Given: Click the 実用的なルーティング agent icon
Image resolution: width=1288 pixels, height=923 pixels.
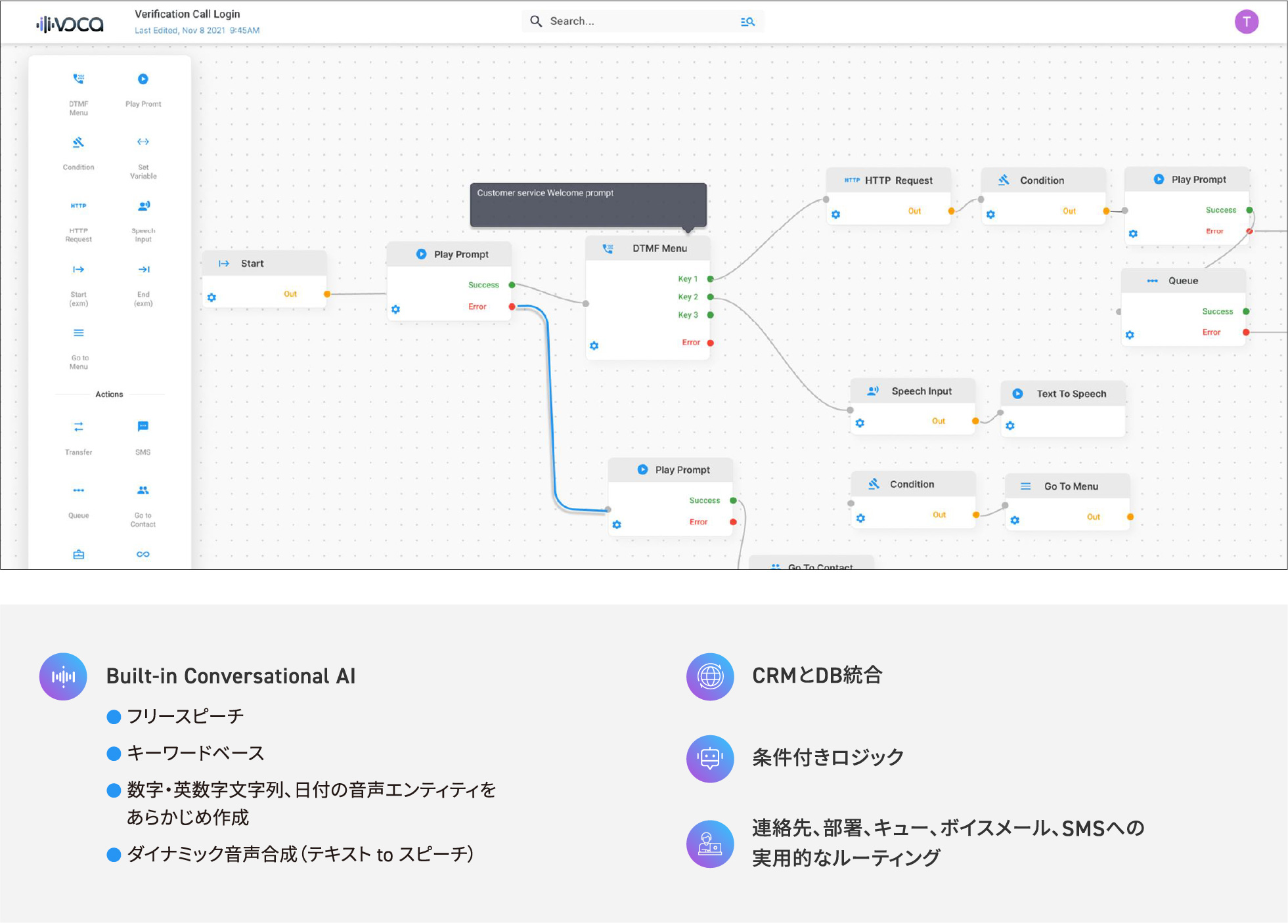Looking at the screenshot, I should (710, 844).
